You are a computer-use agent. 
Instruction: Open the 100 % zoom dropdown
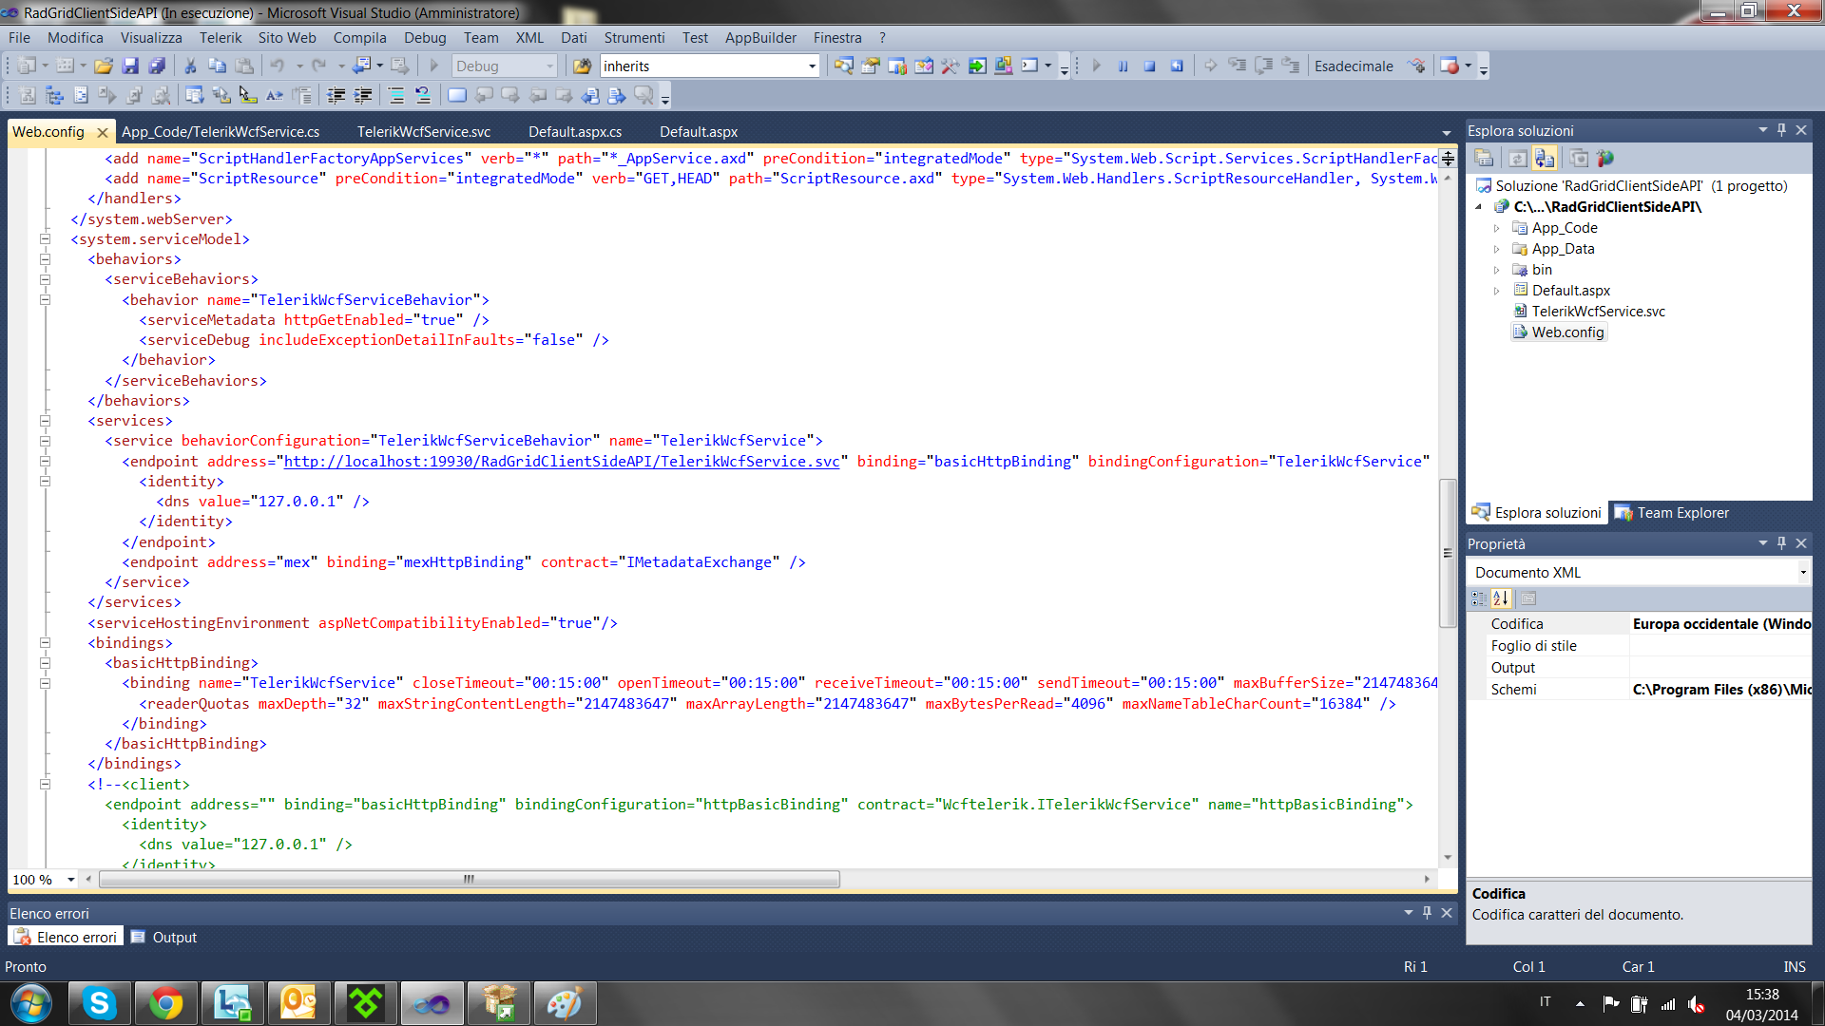tap(70, 880)
